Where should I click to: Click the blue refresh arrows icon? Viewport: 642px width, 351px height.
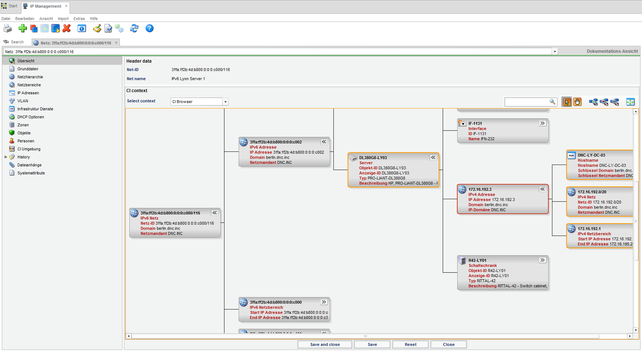(134, 28)
